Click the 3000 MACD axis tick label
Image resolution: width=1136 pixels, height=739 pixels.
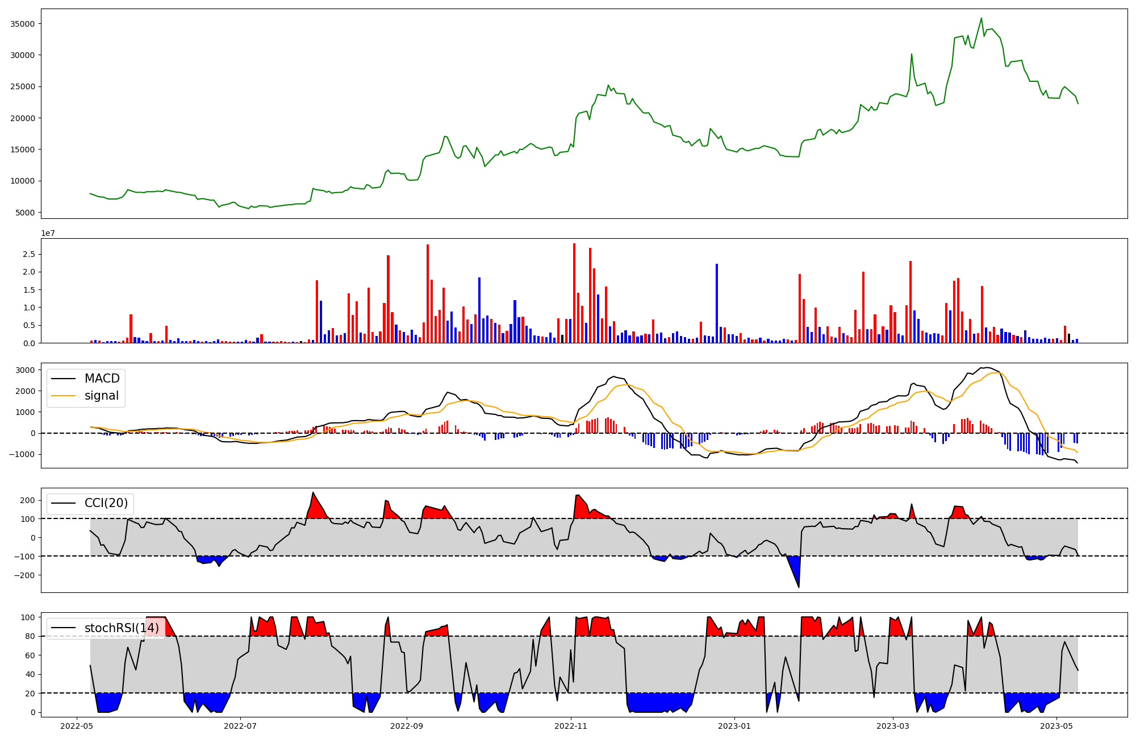pyautogui.click(x=26, y=370)
